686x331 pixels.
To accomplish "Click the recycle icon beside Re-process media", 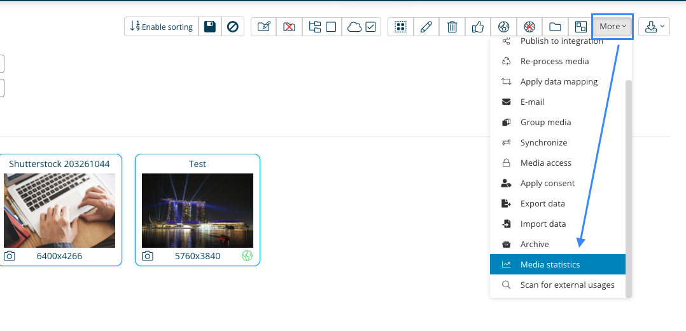I will [506, 61].
